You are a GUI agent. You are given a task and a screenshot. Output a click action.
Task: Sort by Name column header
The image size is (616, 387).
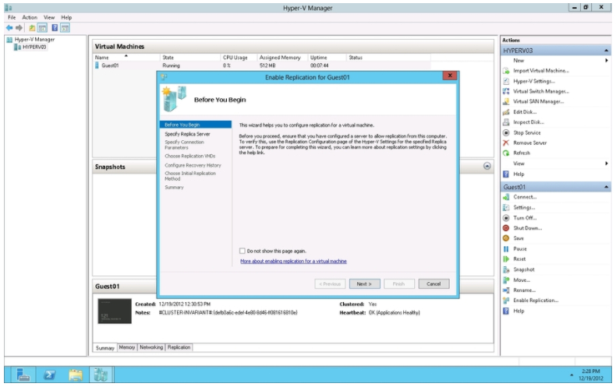pos(126,58)
